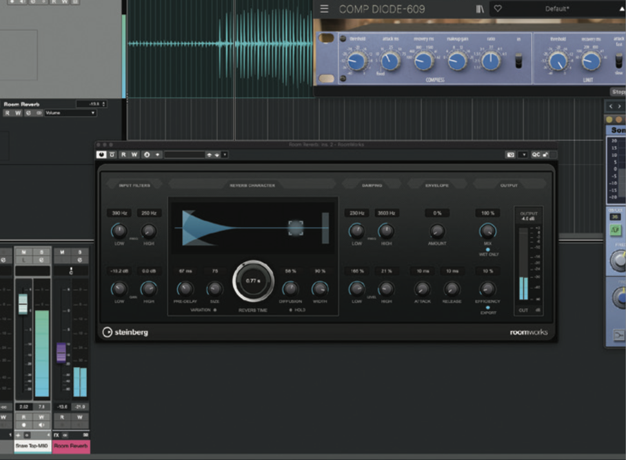Click the QC quick controls icon in RoomWorks
Viewport: 626px width, 460px height.
[536, 155]
